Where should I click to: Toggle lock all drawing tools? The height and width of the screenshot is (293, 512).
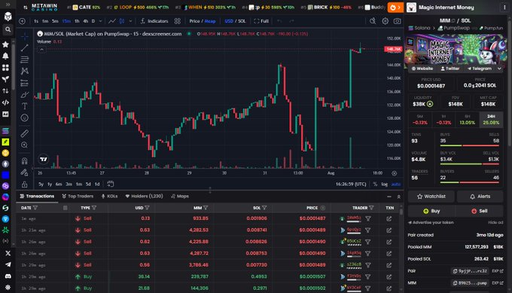(x=25, y=185)
